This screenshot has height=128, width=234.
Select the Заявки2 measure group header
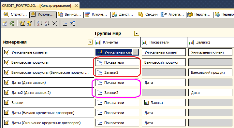coord(211,42)
